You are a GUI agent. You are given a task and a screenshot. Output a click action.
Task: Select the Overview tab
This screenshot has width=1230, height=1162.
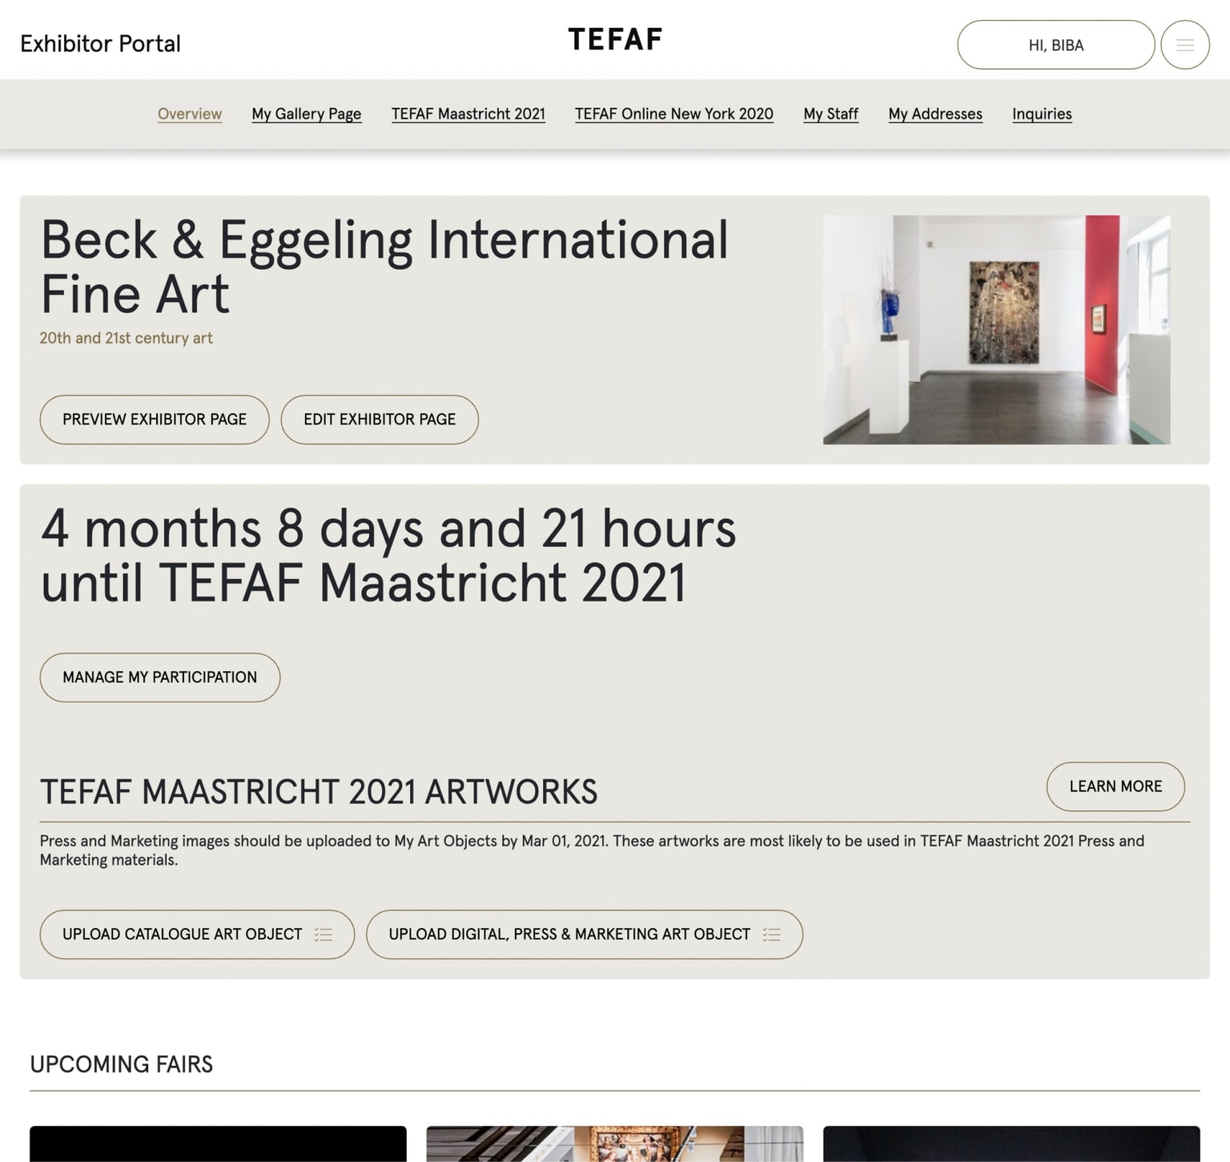[190, 114]
